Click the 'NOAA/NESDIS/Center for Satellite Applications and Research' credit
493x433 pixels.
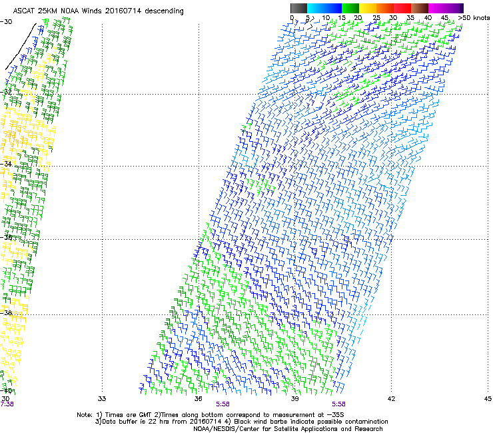coord(288,429)
